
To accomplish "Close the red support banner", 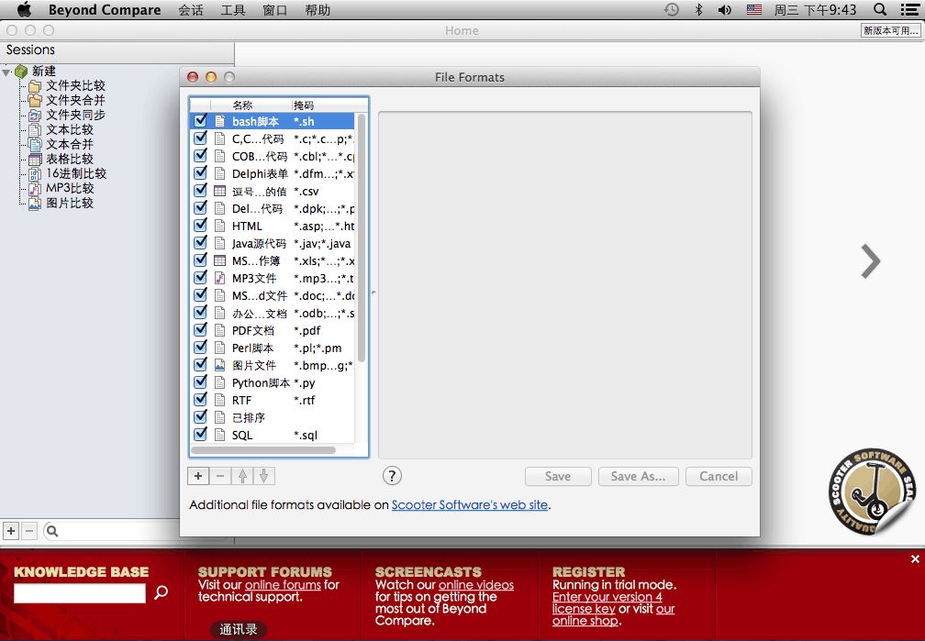I will click(915, 558).
